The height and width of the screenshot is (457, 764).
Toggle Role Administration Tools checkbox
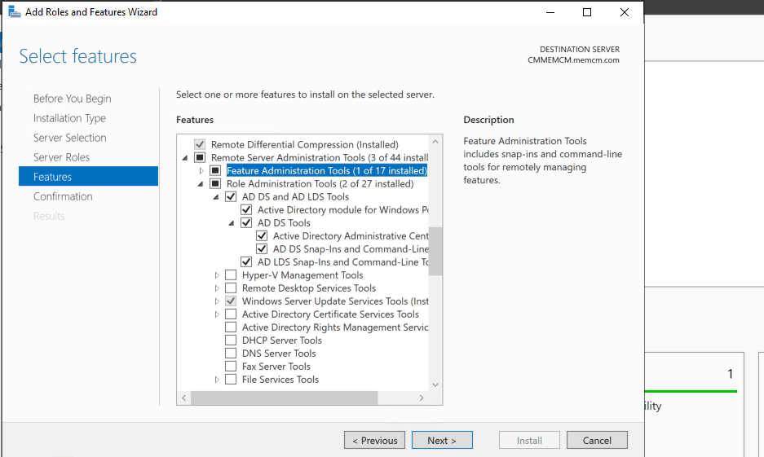point(215,184)
